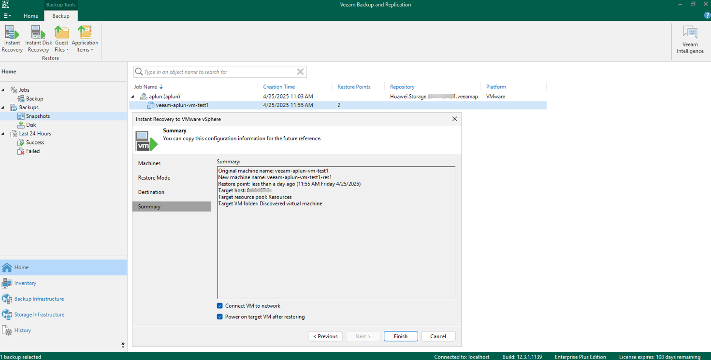This screenshot has width=711, height=360.
Task: Open the Failed sessions node
Action: pyautogui.click(x=33, y=151)
